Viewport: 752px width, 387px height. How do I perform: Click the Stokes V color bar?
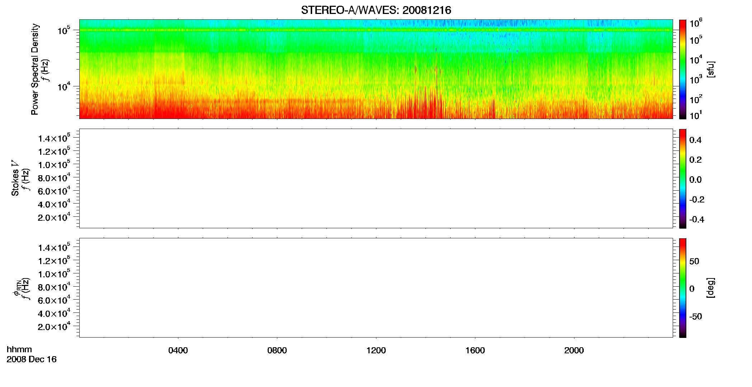(683, 178)
